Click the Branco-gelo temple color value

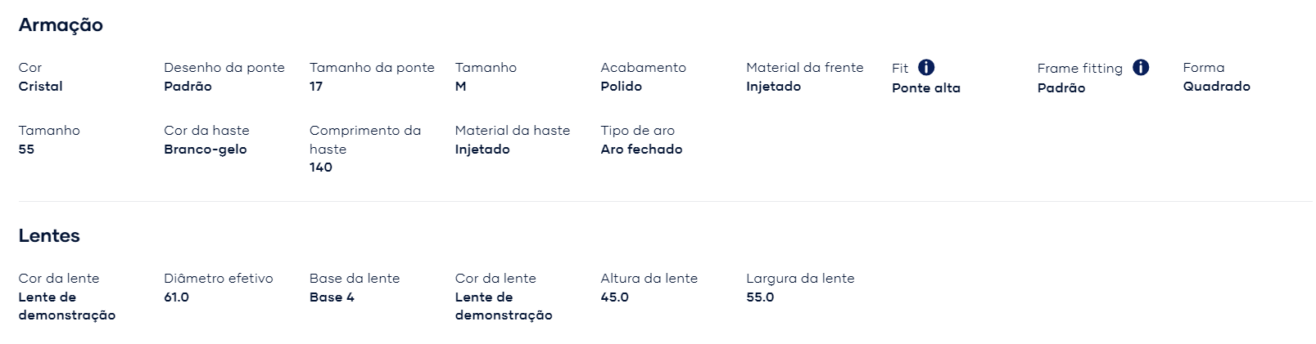point(205,150)
